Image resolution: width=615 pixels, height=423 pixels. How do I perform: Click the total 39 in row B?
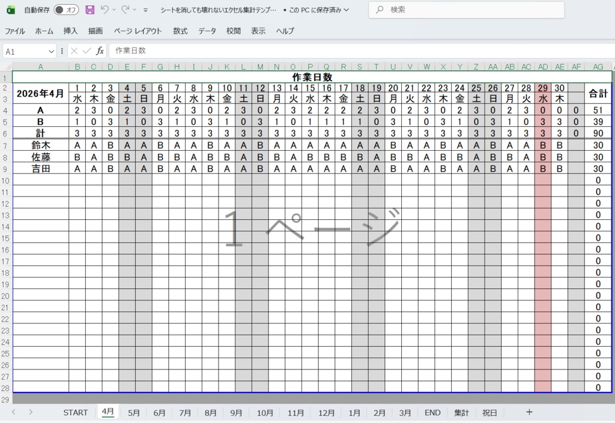click(598, 121)
